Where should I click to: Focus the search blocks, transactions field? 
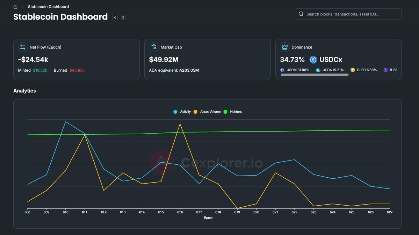coord(348,14)
